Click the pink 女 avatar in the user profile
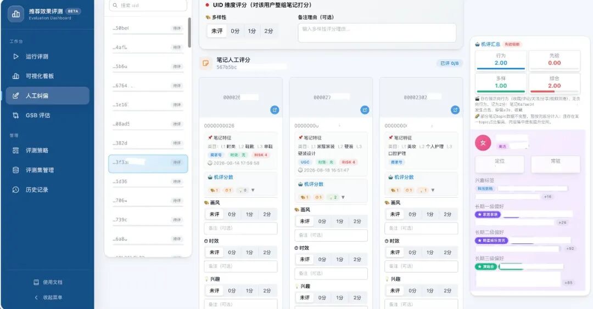 pos(483,143)
